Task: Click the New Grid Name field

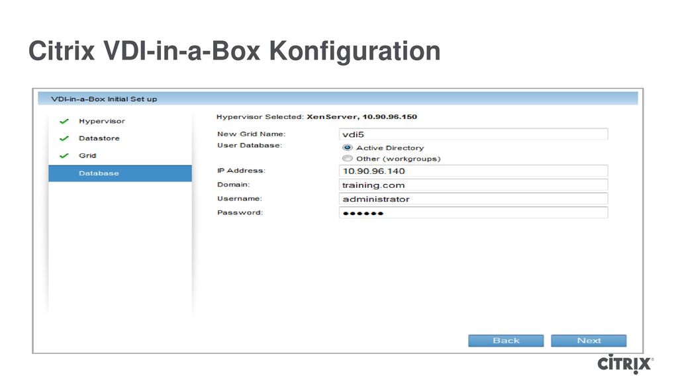Action: click(473, 134)
